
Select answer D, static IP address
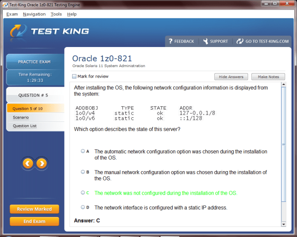click(83, 207)
